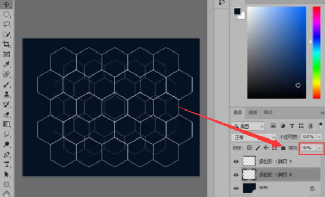Select the Quick Selection tool
The image size is (325, 197).
(7, 34)
